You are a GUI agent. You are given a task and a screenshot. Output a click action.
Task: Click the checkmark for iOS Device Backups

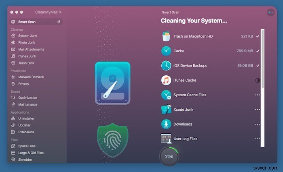tap(258, 66)
